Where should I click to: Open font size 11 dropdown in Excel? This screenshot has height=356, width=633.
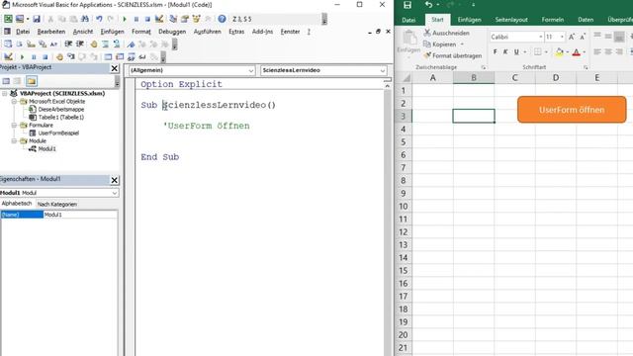tap(562, 37)
